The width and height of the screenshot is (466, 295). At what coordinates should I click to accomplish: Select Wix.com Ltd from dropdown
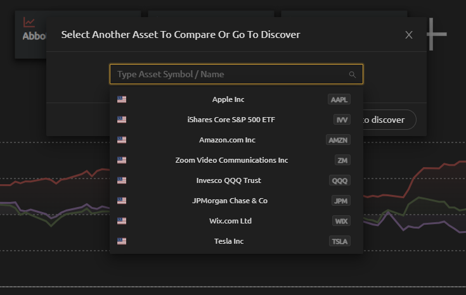[230, 221]
